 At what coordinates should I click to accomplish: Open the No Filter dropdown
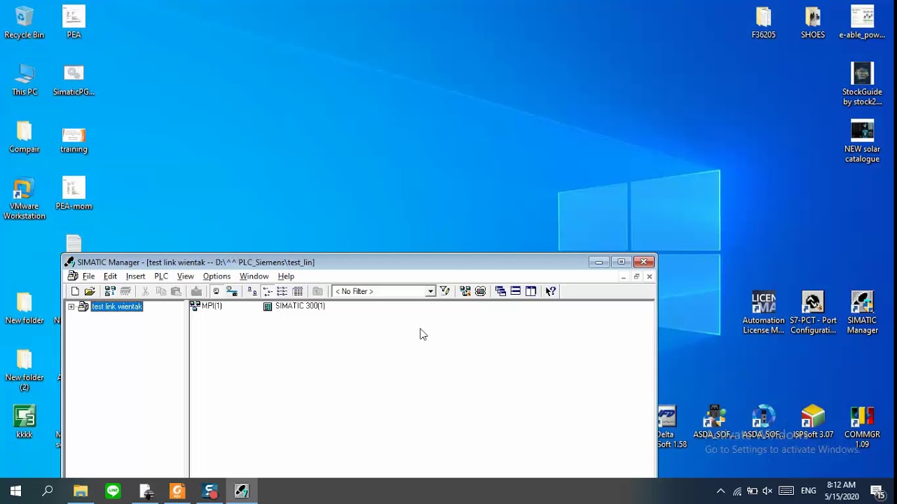pyautogui.click(x=430, y=291)
